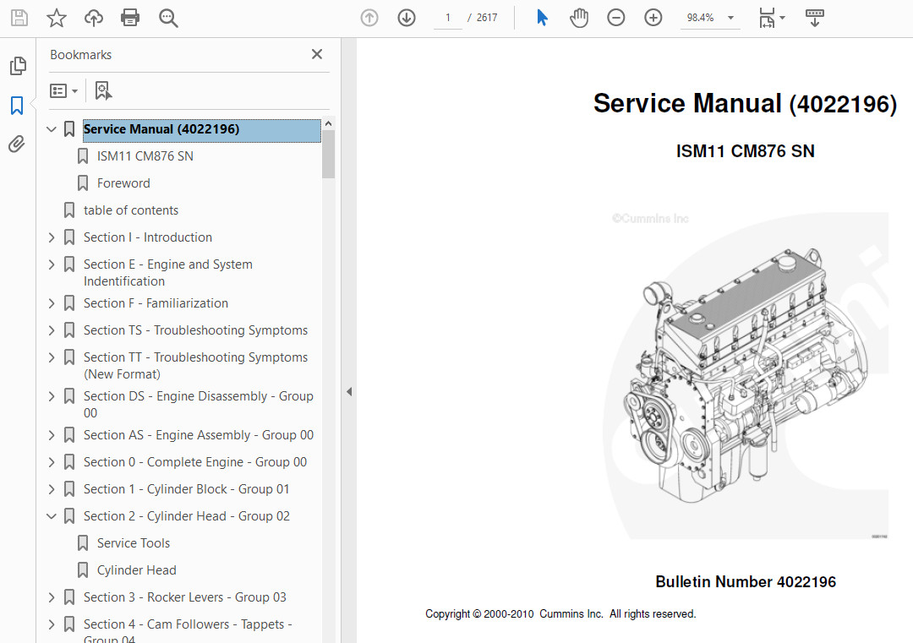The width and height of the screenshot is (913, 643).
Task: Select Section I - Introduction bookmark
Action: coord(148,237)
